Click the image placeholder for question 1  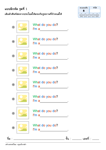(23, 27)
